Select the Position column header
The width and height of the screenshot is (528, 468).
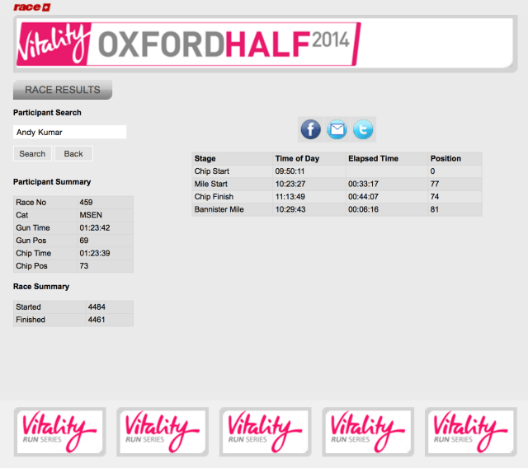click(x=445, y=159)
